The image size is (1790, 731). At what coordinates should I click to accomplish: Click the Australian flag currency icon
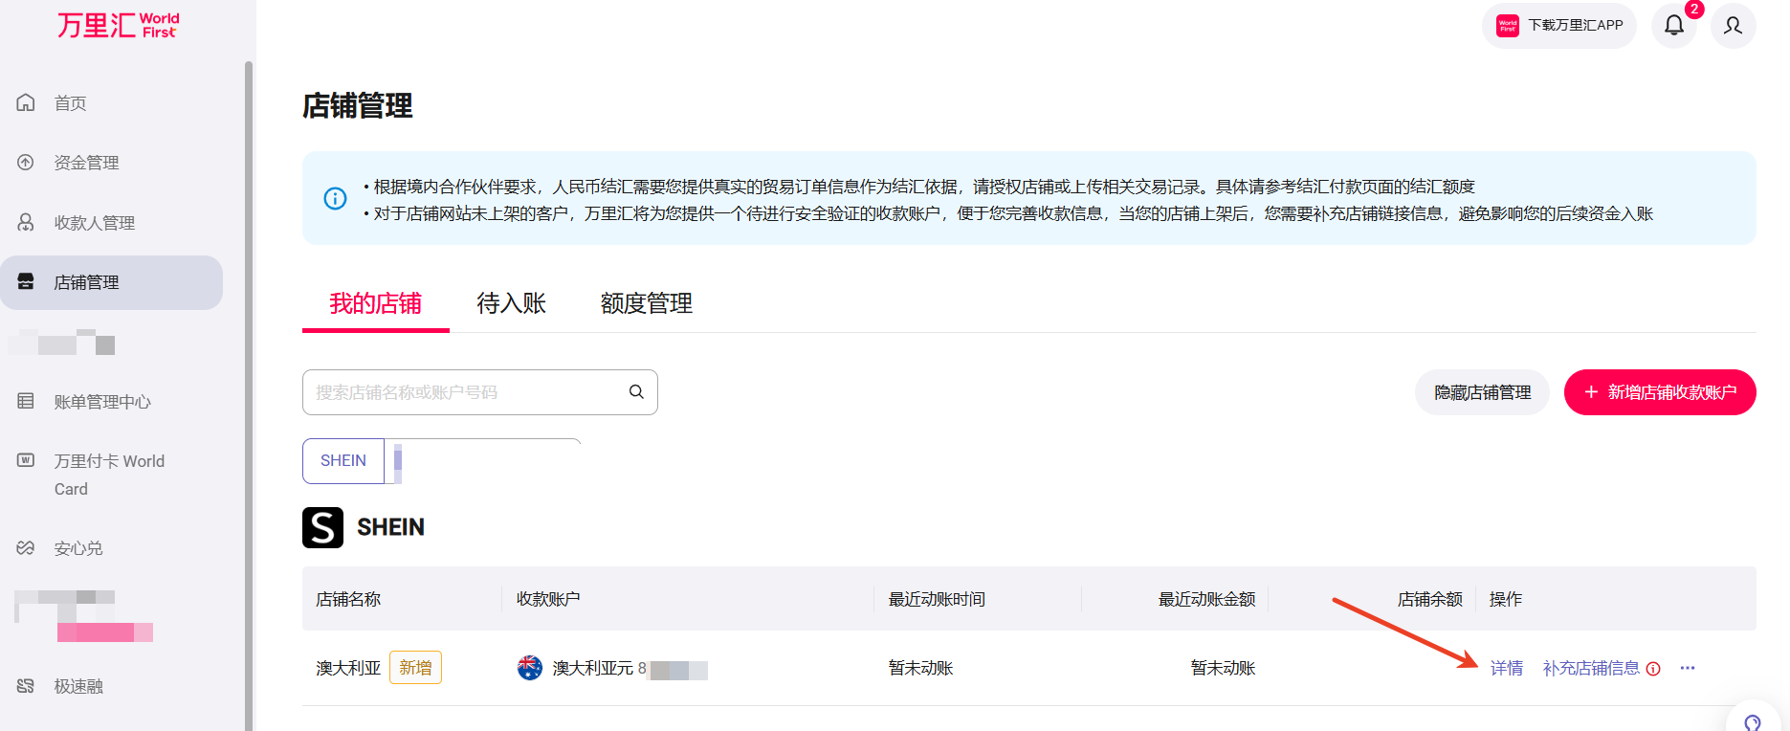(x=530, y=668)
